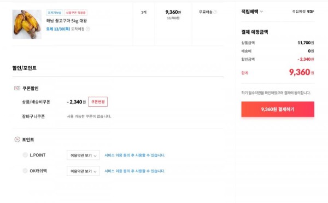Click the points section circle icon
Viewport: 328px width, 203px height.
tap(17, 140)
